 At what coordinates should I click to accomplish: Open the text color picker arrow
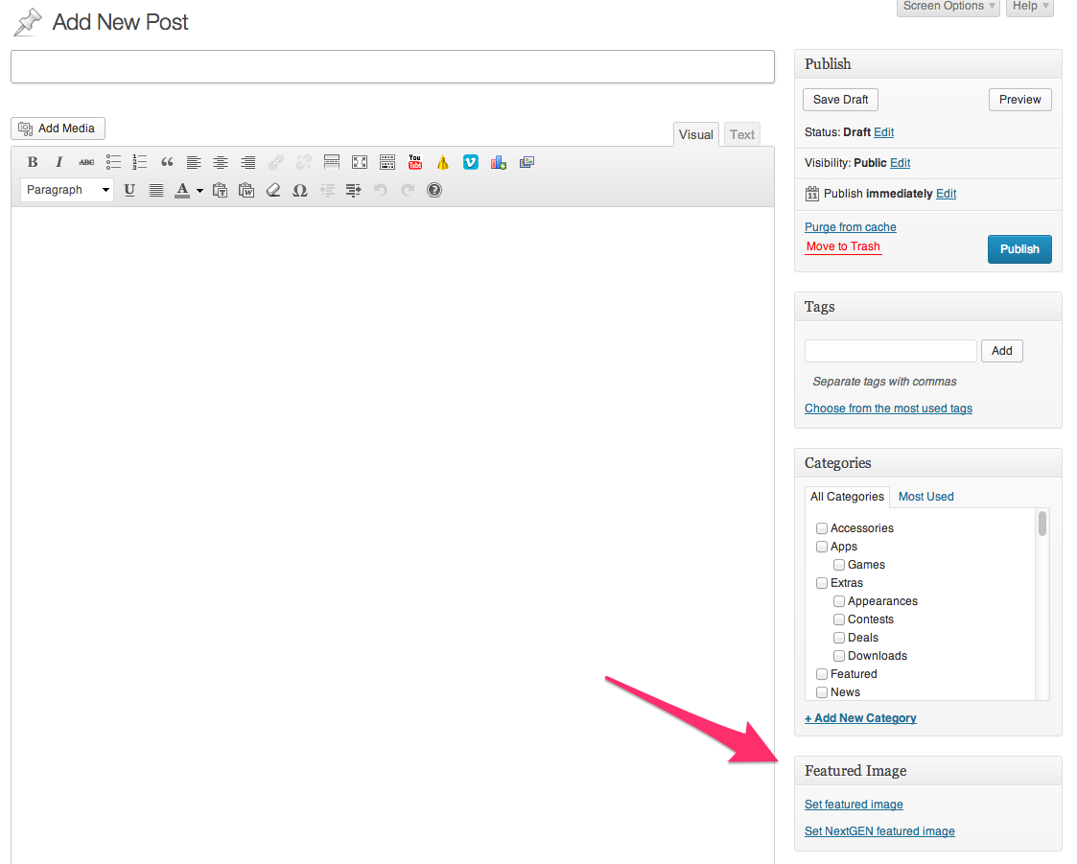coord(199,190)
